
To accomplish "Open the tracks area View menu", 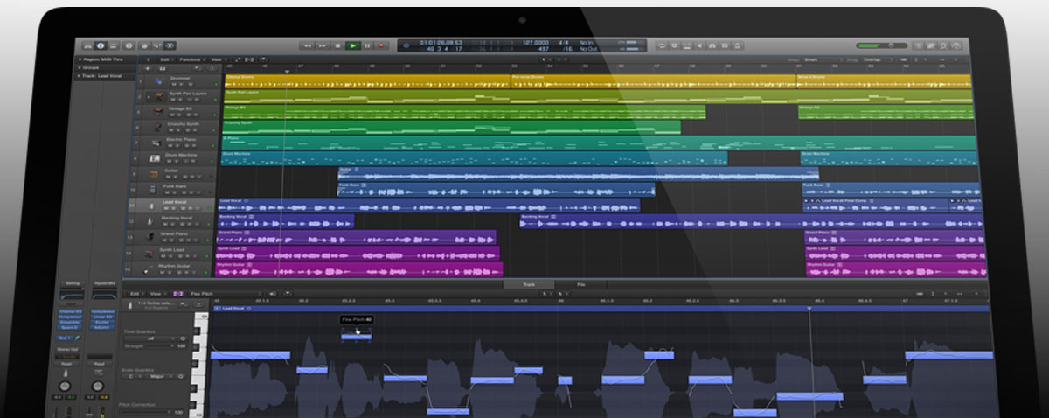I will (218, 59).
